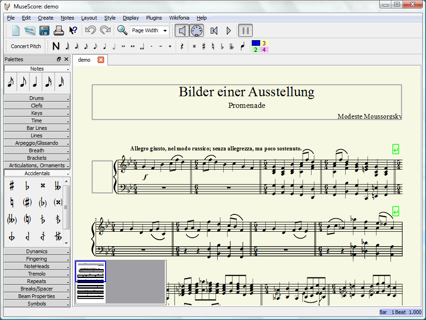Screen dimensions: 426x320
Task: Select the quarter note duration icon
Action: pos(105,46)
